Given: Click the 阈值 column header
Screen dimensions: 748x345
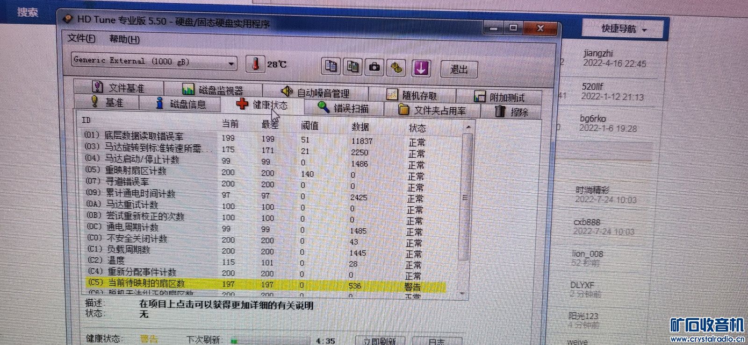Looking at the screenshot, I should click(x=309, y=125).
